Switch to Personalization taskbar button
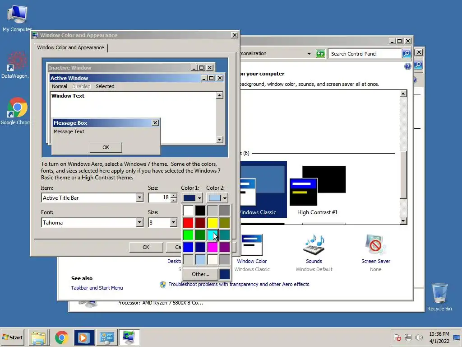This screenshot has width=462, height=347. tap(129, 338)
